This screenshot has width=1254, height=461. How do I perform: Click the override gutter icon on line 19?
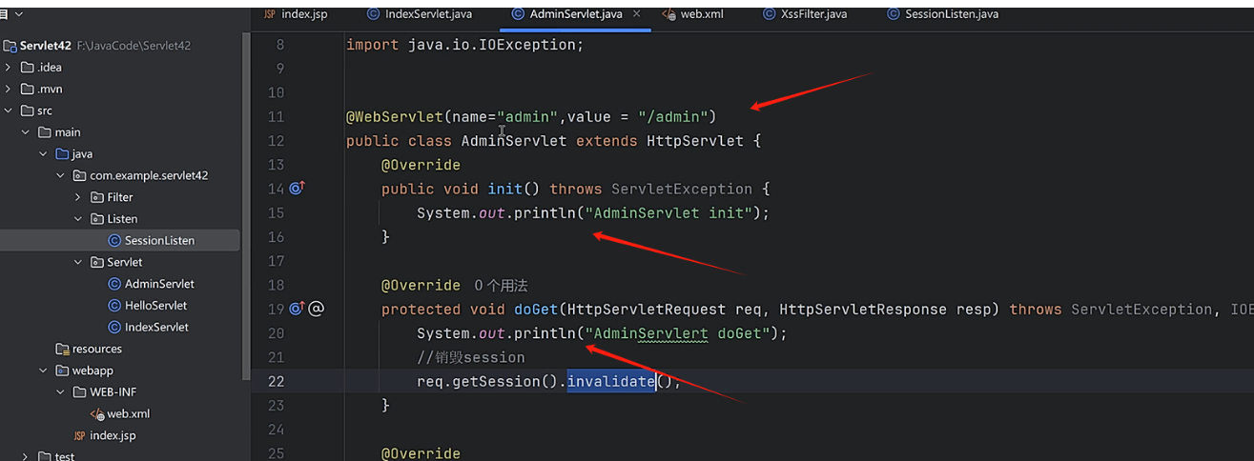pyautogui.click(x=297, y=309)
